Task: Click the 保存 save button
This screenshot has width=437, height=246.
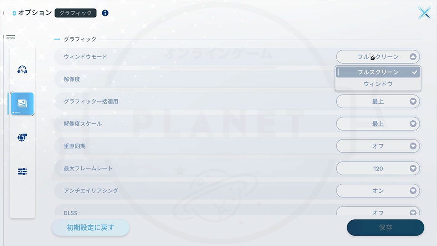Action: pos(386,227)
